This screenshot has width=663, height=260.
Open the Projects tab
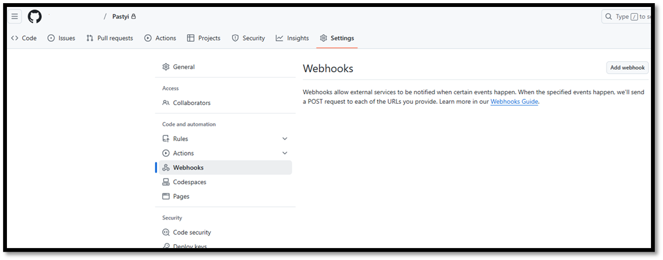click(x=204, y=38)
